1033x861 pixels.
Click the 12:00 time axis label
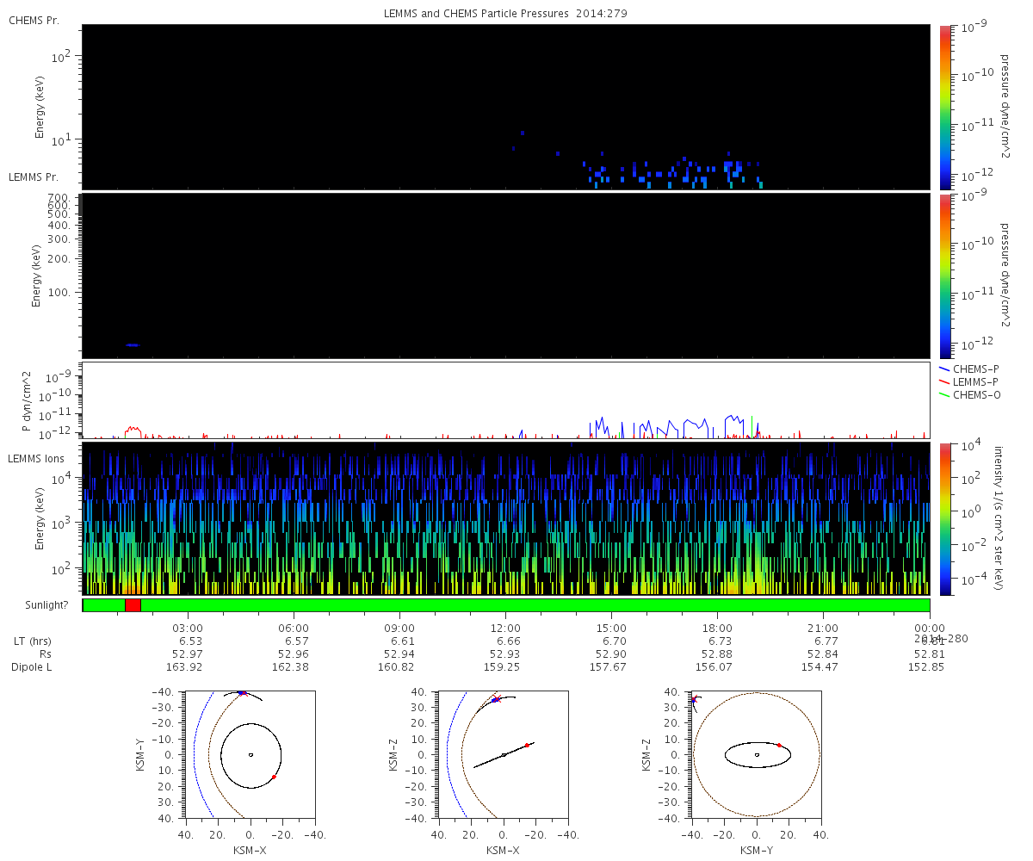tap(505, 629)
